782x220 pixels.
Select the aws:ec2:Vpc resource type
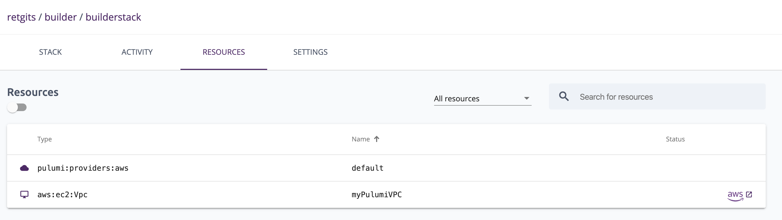[x=62, y=195]
